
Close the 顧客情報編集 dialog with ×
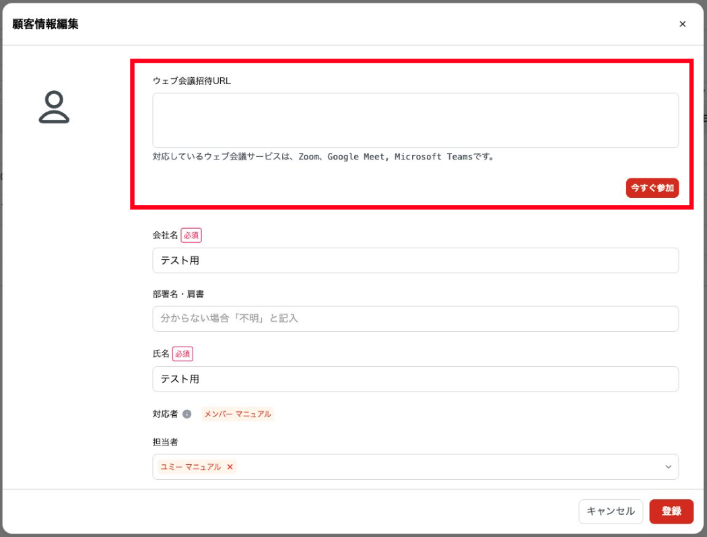682,24
